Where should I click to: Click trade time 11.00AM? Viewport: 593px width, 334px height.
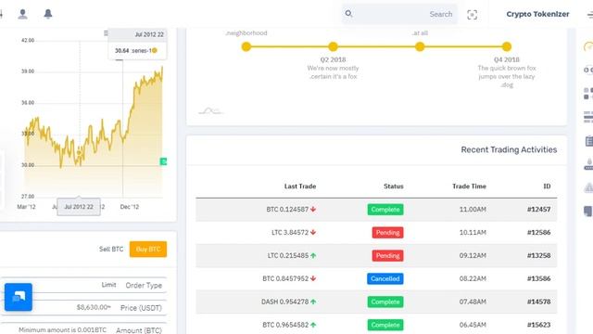pyautogui.click(x=473, y=209)
